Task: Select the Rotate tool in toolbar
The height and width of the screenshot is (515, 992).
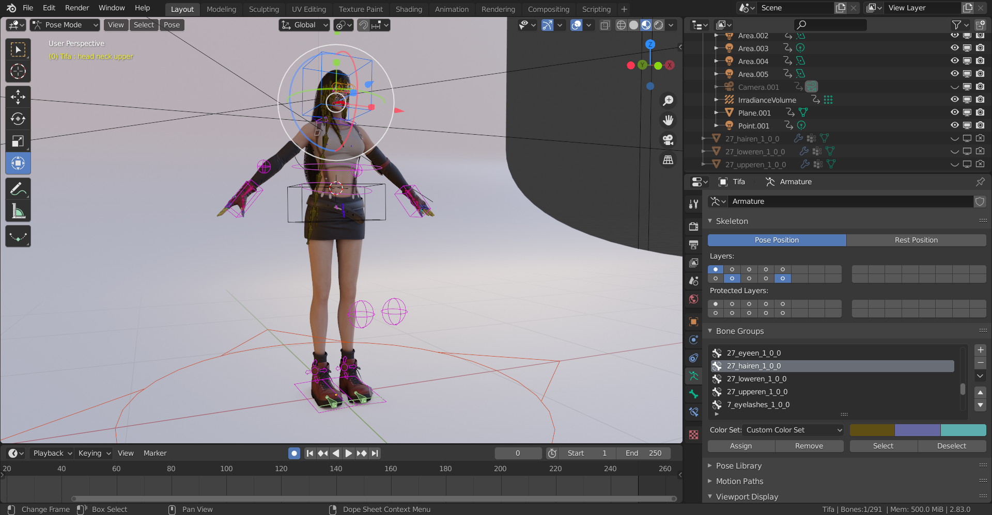Action: click(18, 119)
